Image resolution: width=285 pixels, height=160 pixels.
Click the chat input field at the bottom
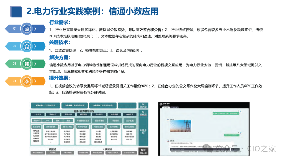click(x=199, y=149)
